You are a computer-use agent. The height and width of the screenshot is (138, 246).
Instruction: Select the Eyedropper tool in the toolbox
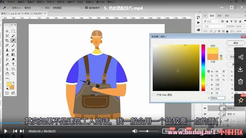13,41
